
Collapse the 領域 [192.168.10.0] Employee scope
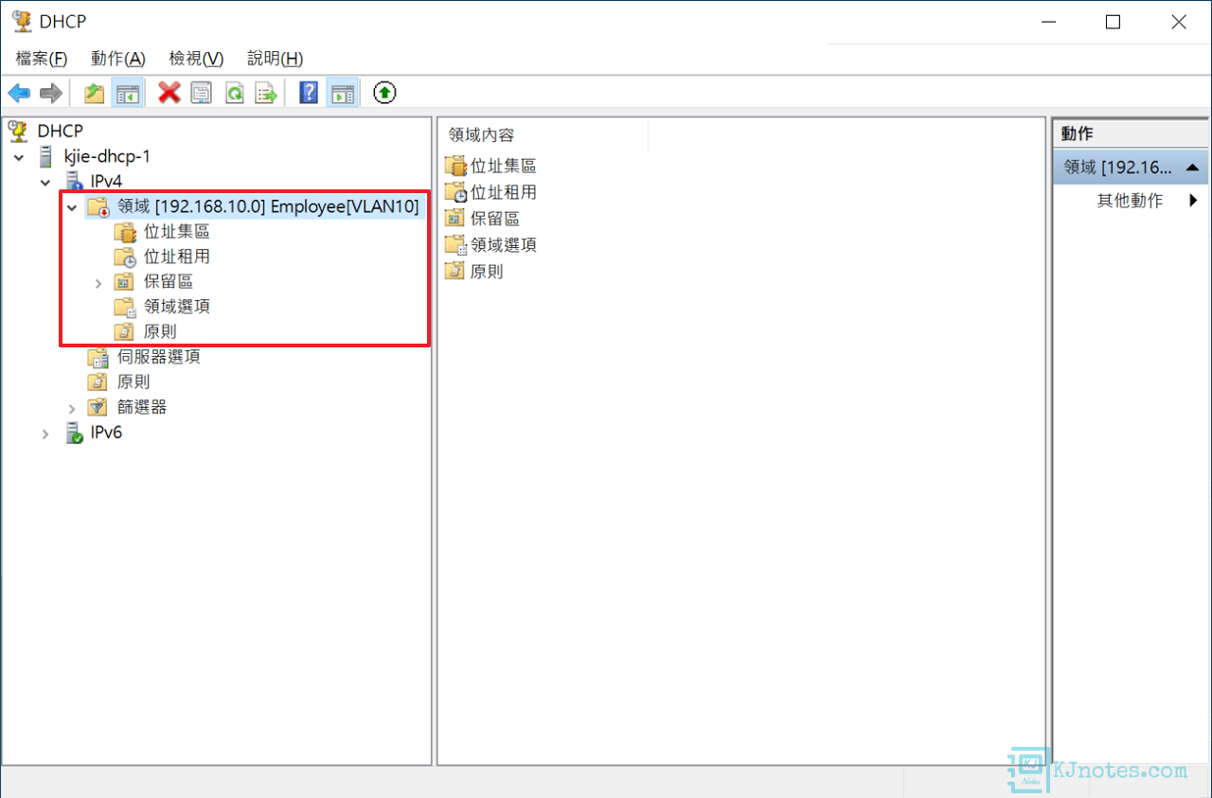pyautogui.click(x=71, y=207)
